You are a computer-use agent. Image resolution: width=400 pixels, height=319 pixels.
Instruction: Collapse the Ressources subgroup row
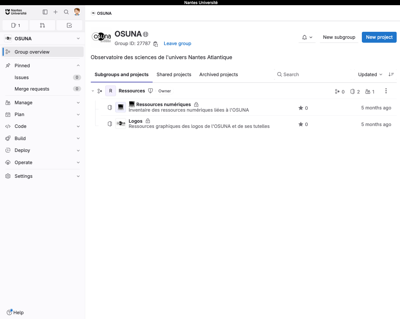click(x=93, y=91)
